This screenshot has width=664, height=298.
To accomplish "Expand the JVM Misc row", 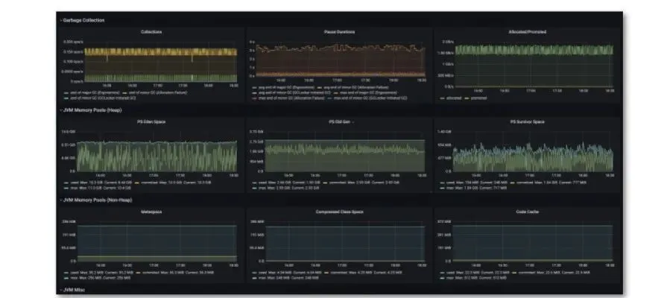I will (72, 290).
